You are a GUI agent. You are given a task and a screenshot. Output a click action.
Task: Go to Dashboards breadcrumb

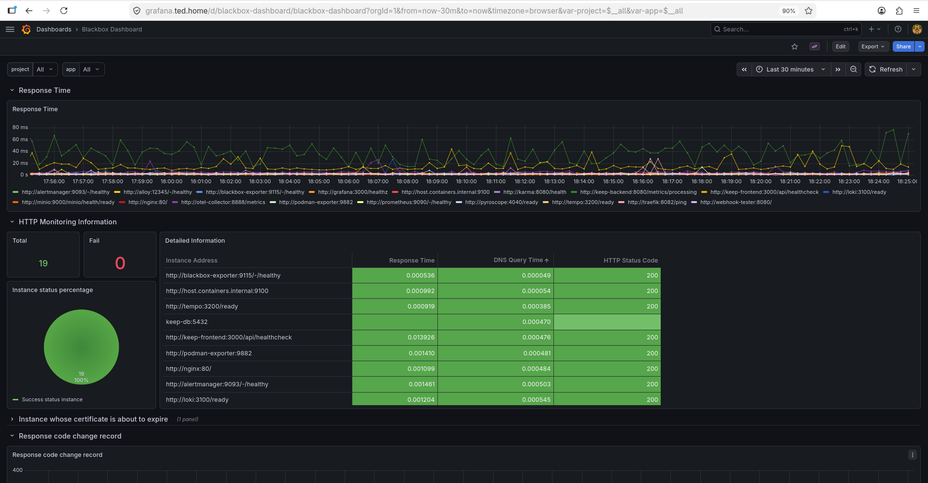pos(54,29)
